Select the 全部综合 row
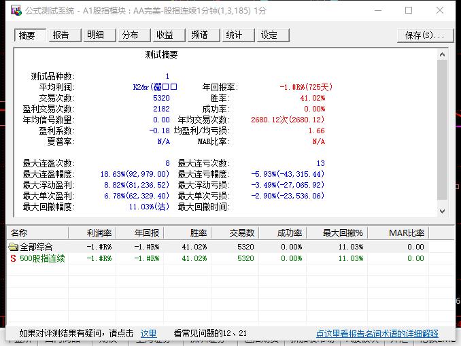461x346 pixels. point(218,247)
